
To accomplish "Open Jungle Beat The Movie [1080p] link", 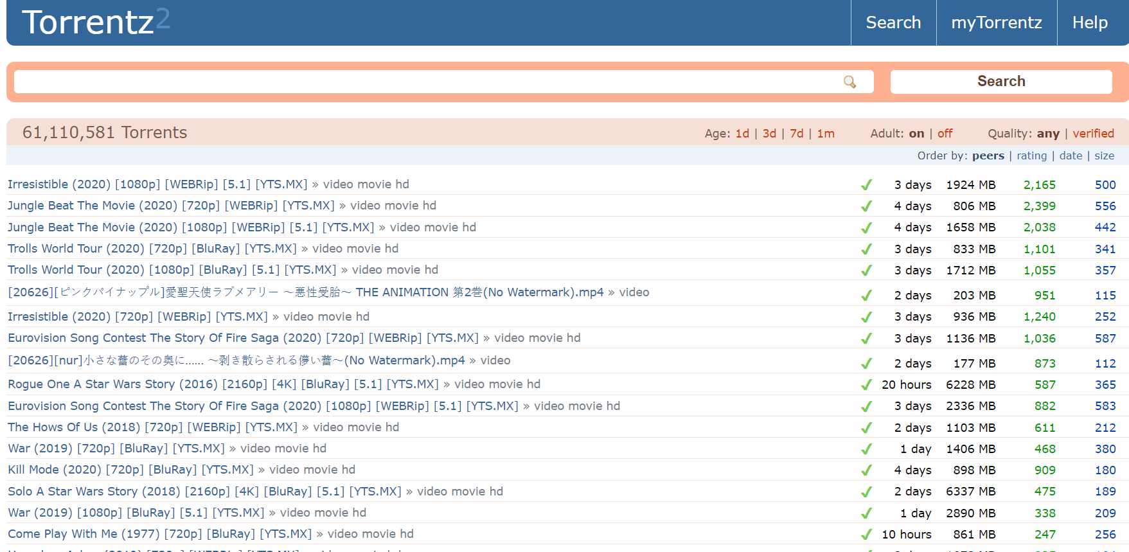I will (x=191, y=227).
